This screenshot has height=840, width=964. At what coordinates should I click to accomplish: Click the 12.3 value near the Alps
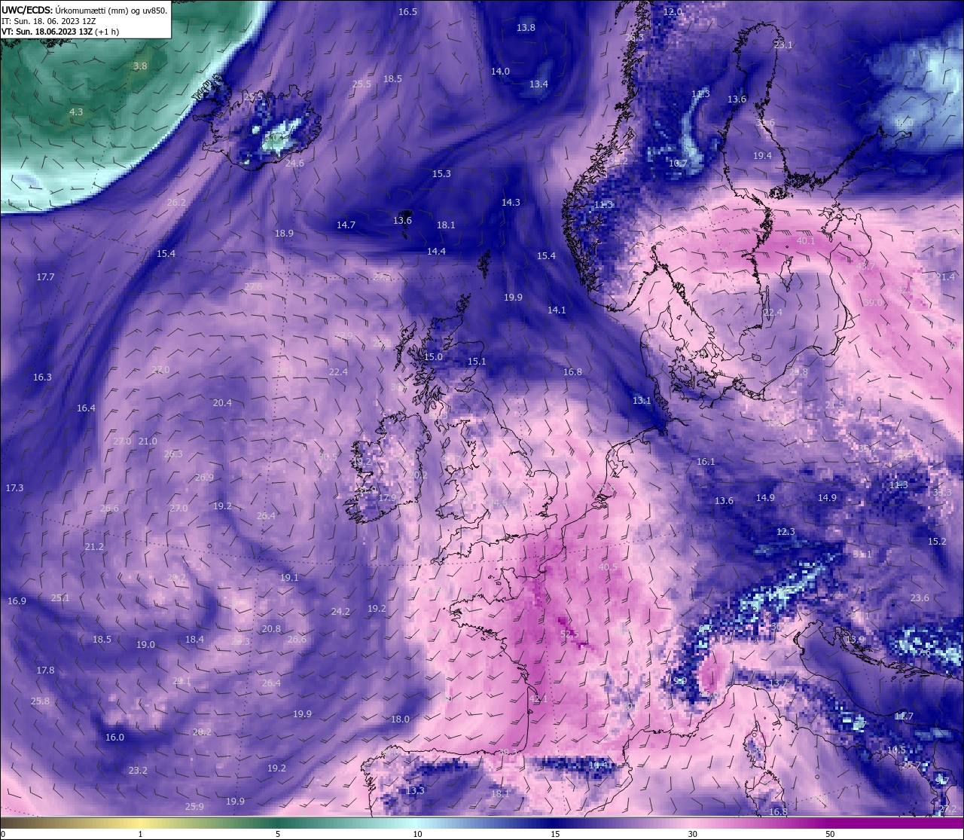click(x=786, y=531)
